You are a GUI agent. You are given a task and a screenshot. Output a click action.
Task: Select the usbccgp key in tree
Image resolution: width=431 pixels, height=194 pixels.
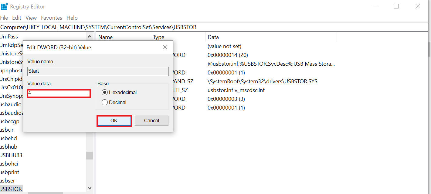tap(10, 121)
